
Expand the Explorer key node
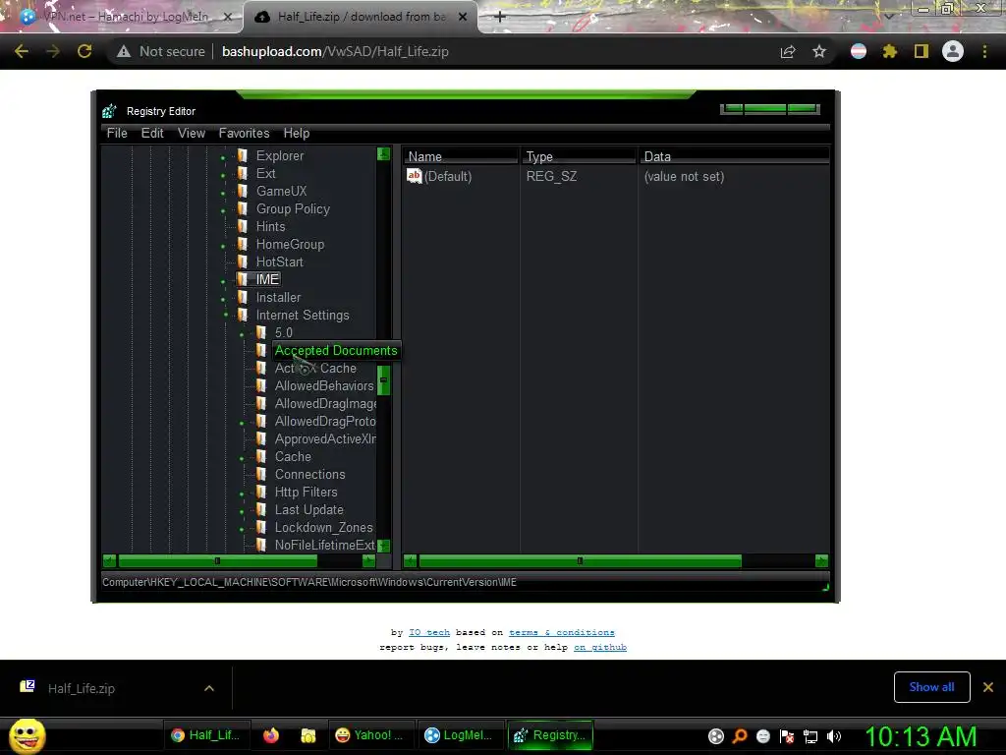(x=223, y=157)
